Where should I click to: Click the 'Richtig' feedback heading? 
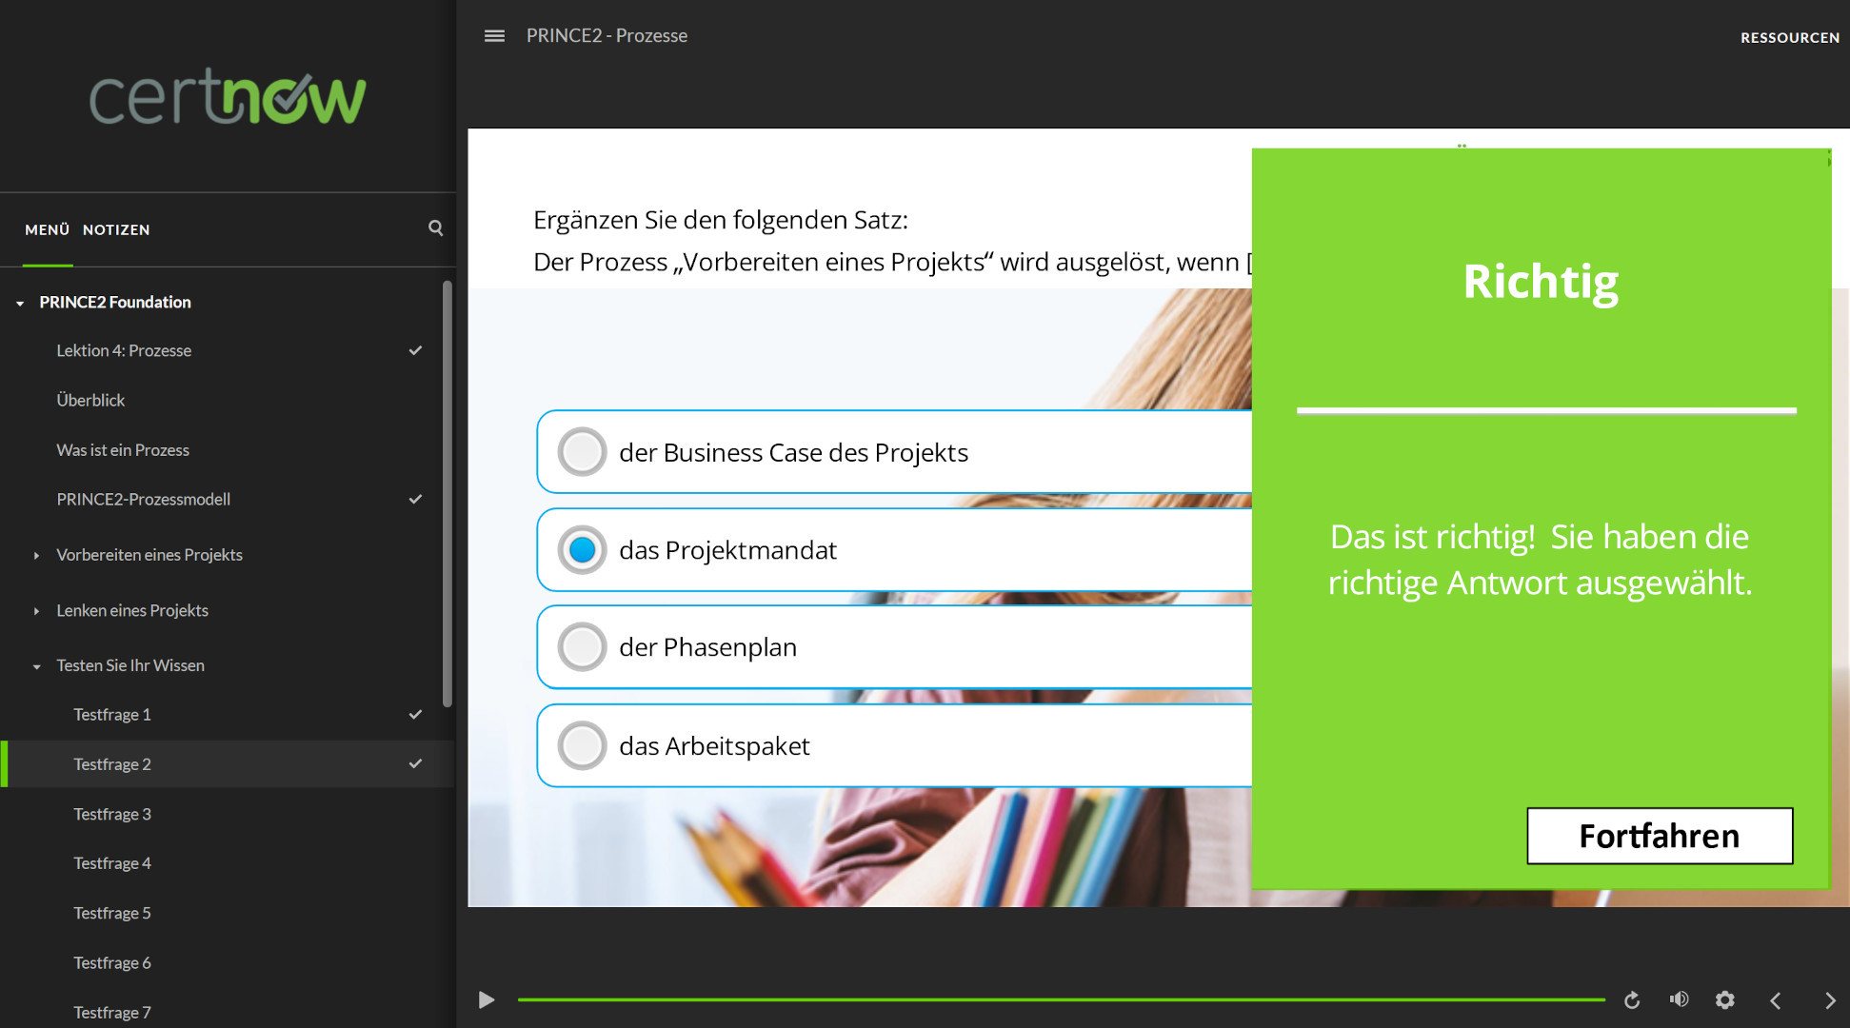pyautogui.click(x=1541, y=281)
